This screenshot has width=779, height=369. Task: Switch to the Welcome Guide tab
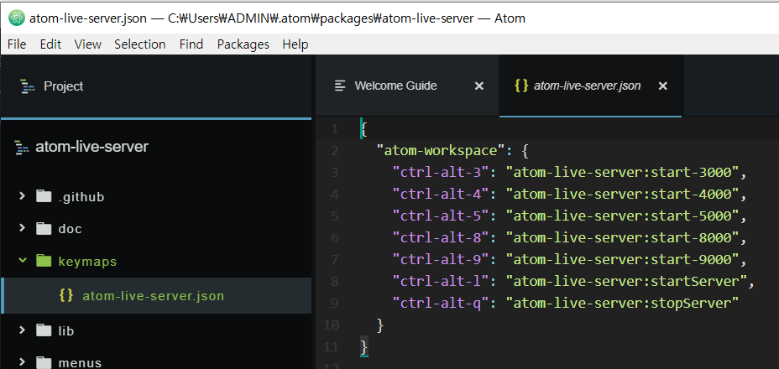tap(407, 86)
